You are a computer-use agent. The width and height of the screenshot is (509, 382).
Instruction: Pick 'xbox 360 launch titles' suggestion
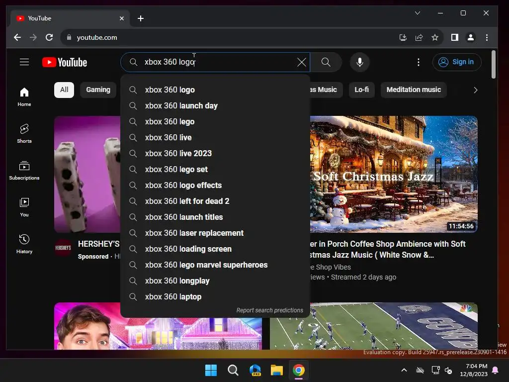point(215,217)
